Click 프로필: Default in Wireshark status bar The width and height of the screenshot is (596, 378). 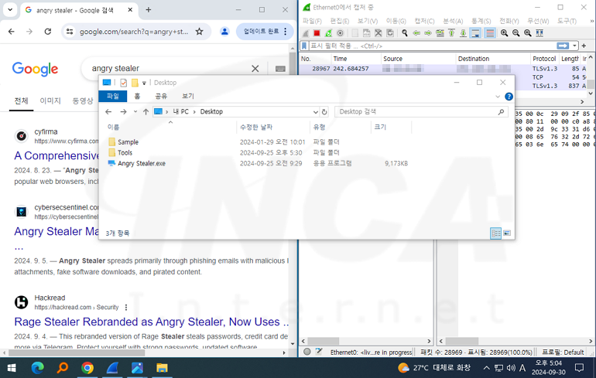pyautogui.click(x=563, y=352)
